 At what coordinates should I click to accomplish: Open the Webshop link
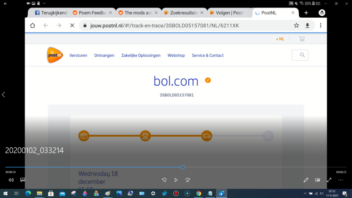click(x=176, y=55)
